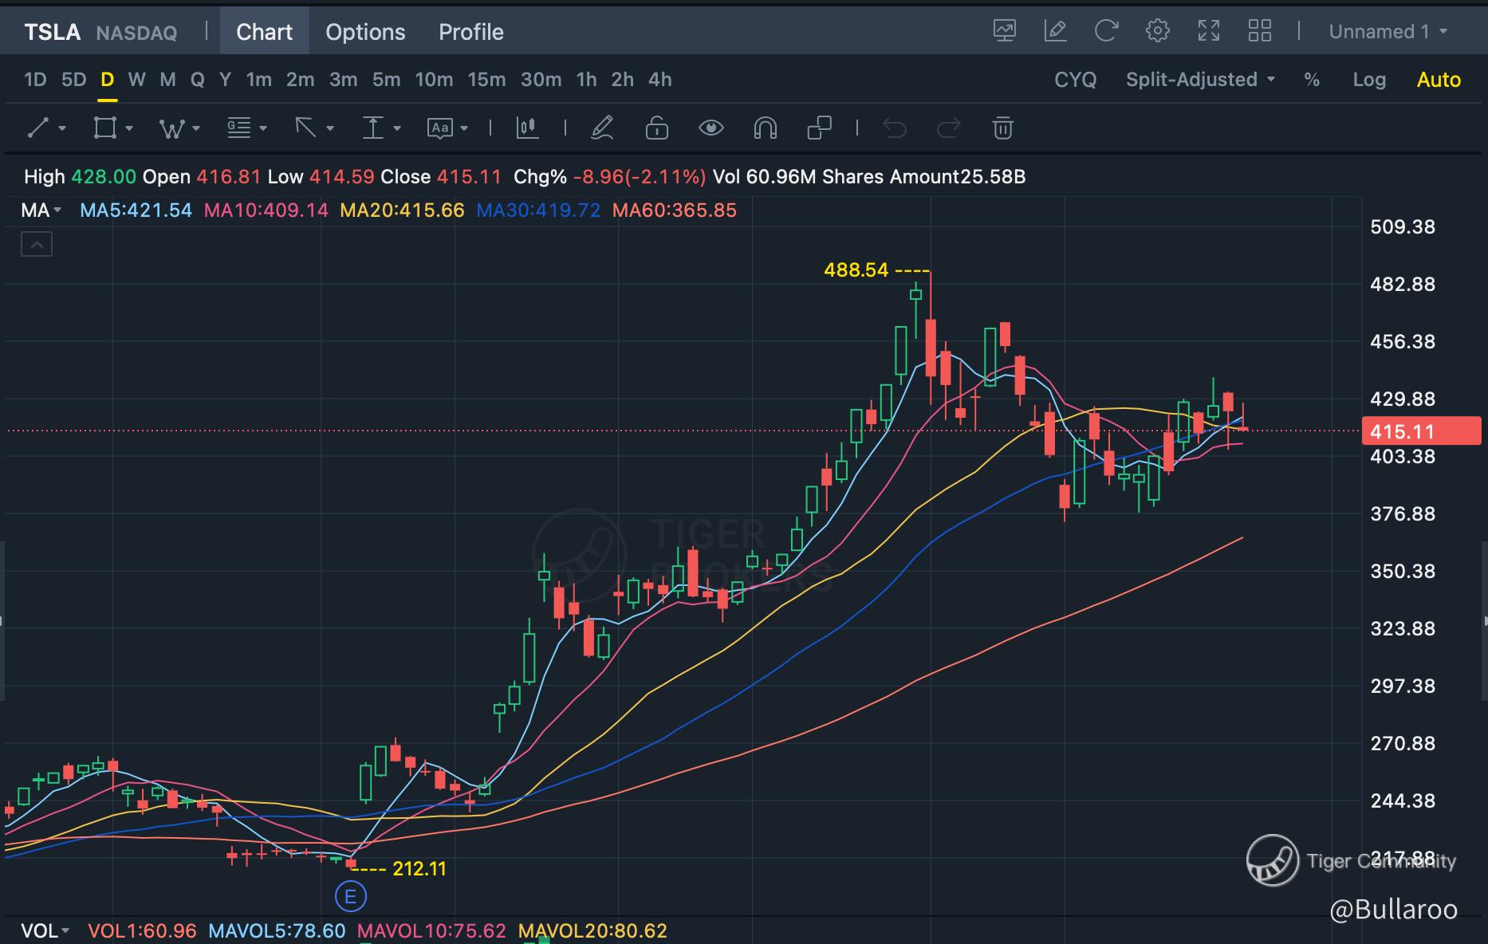Switch to the Options tab
The width and height of the screenshot is (1488, 944).
coord(365,32)
